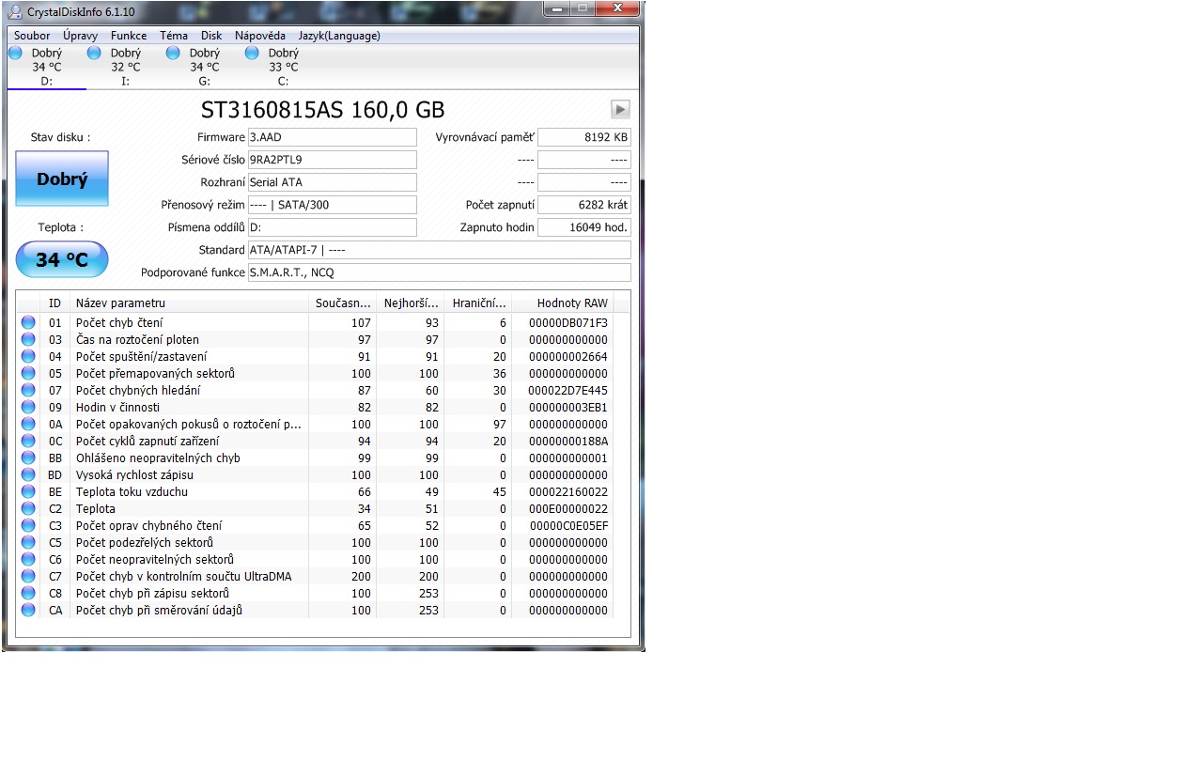
Task: Click RAW value 000E00000022
Action: coord(567,508)
